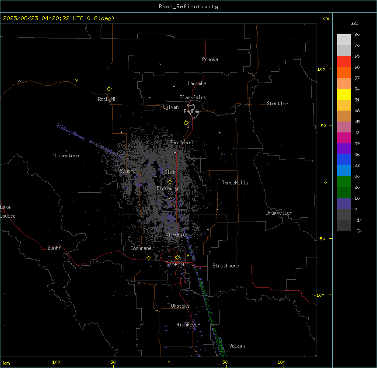Click the dBZ legend heading
Viewport: 377px width, 368px height.
[x=354, y=23]
